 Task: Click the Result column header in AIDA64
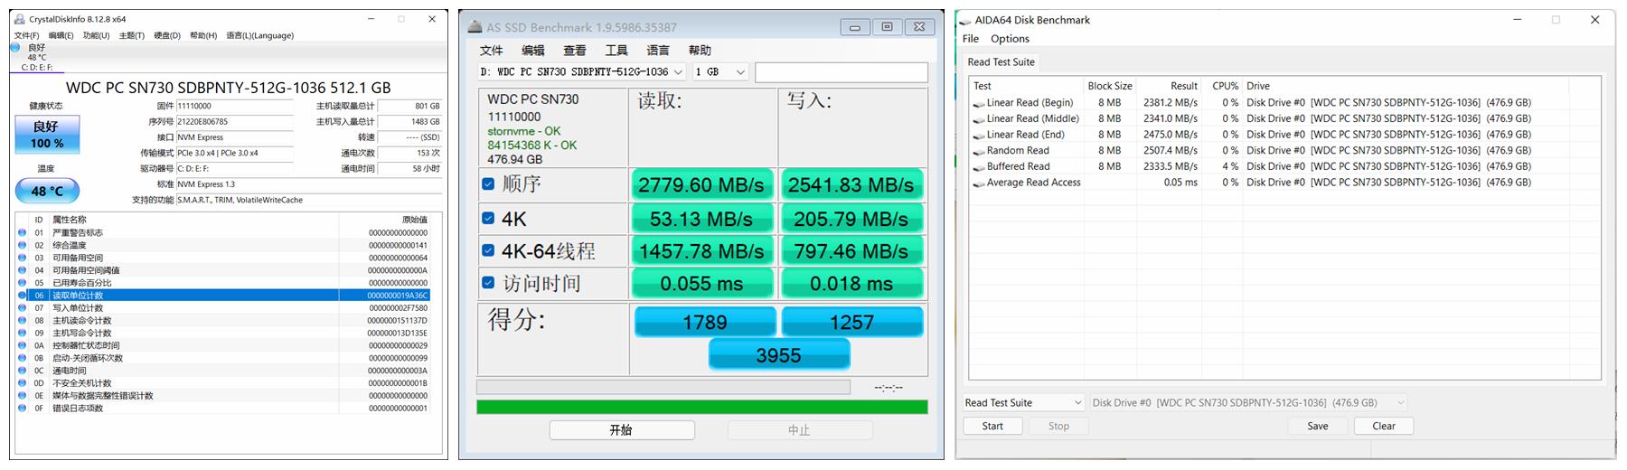(x=1183, y=86)
